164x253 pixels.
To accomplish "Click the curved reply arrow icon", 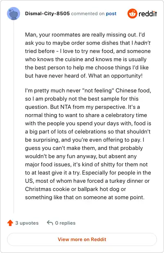I will 50,223.
